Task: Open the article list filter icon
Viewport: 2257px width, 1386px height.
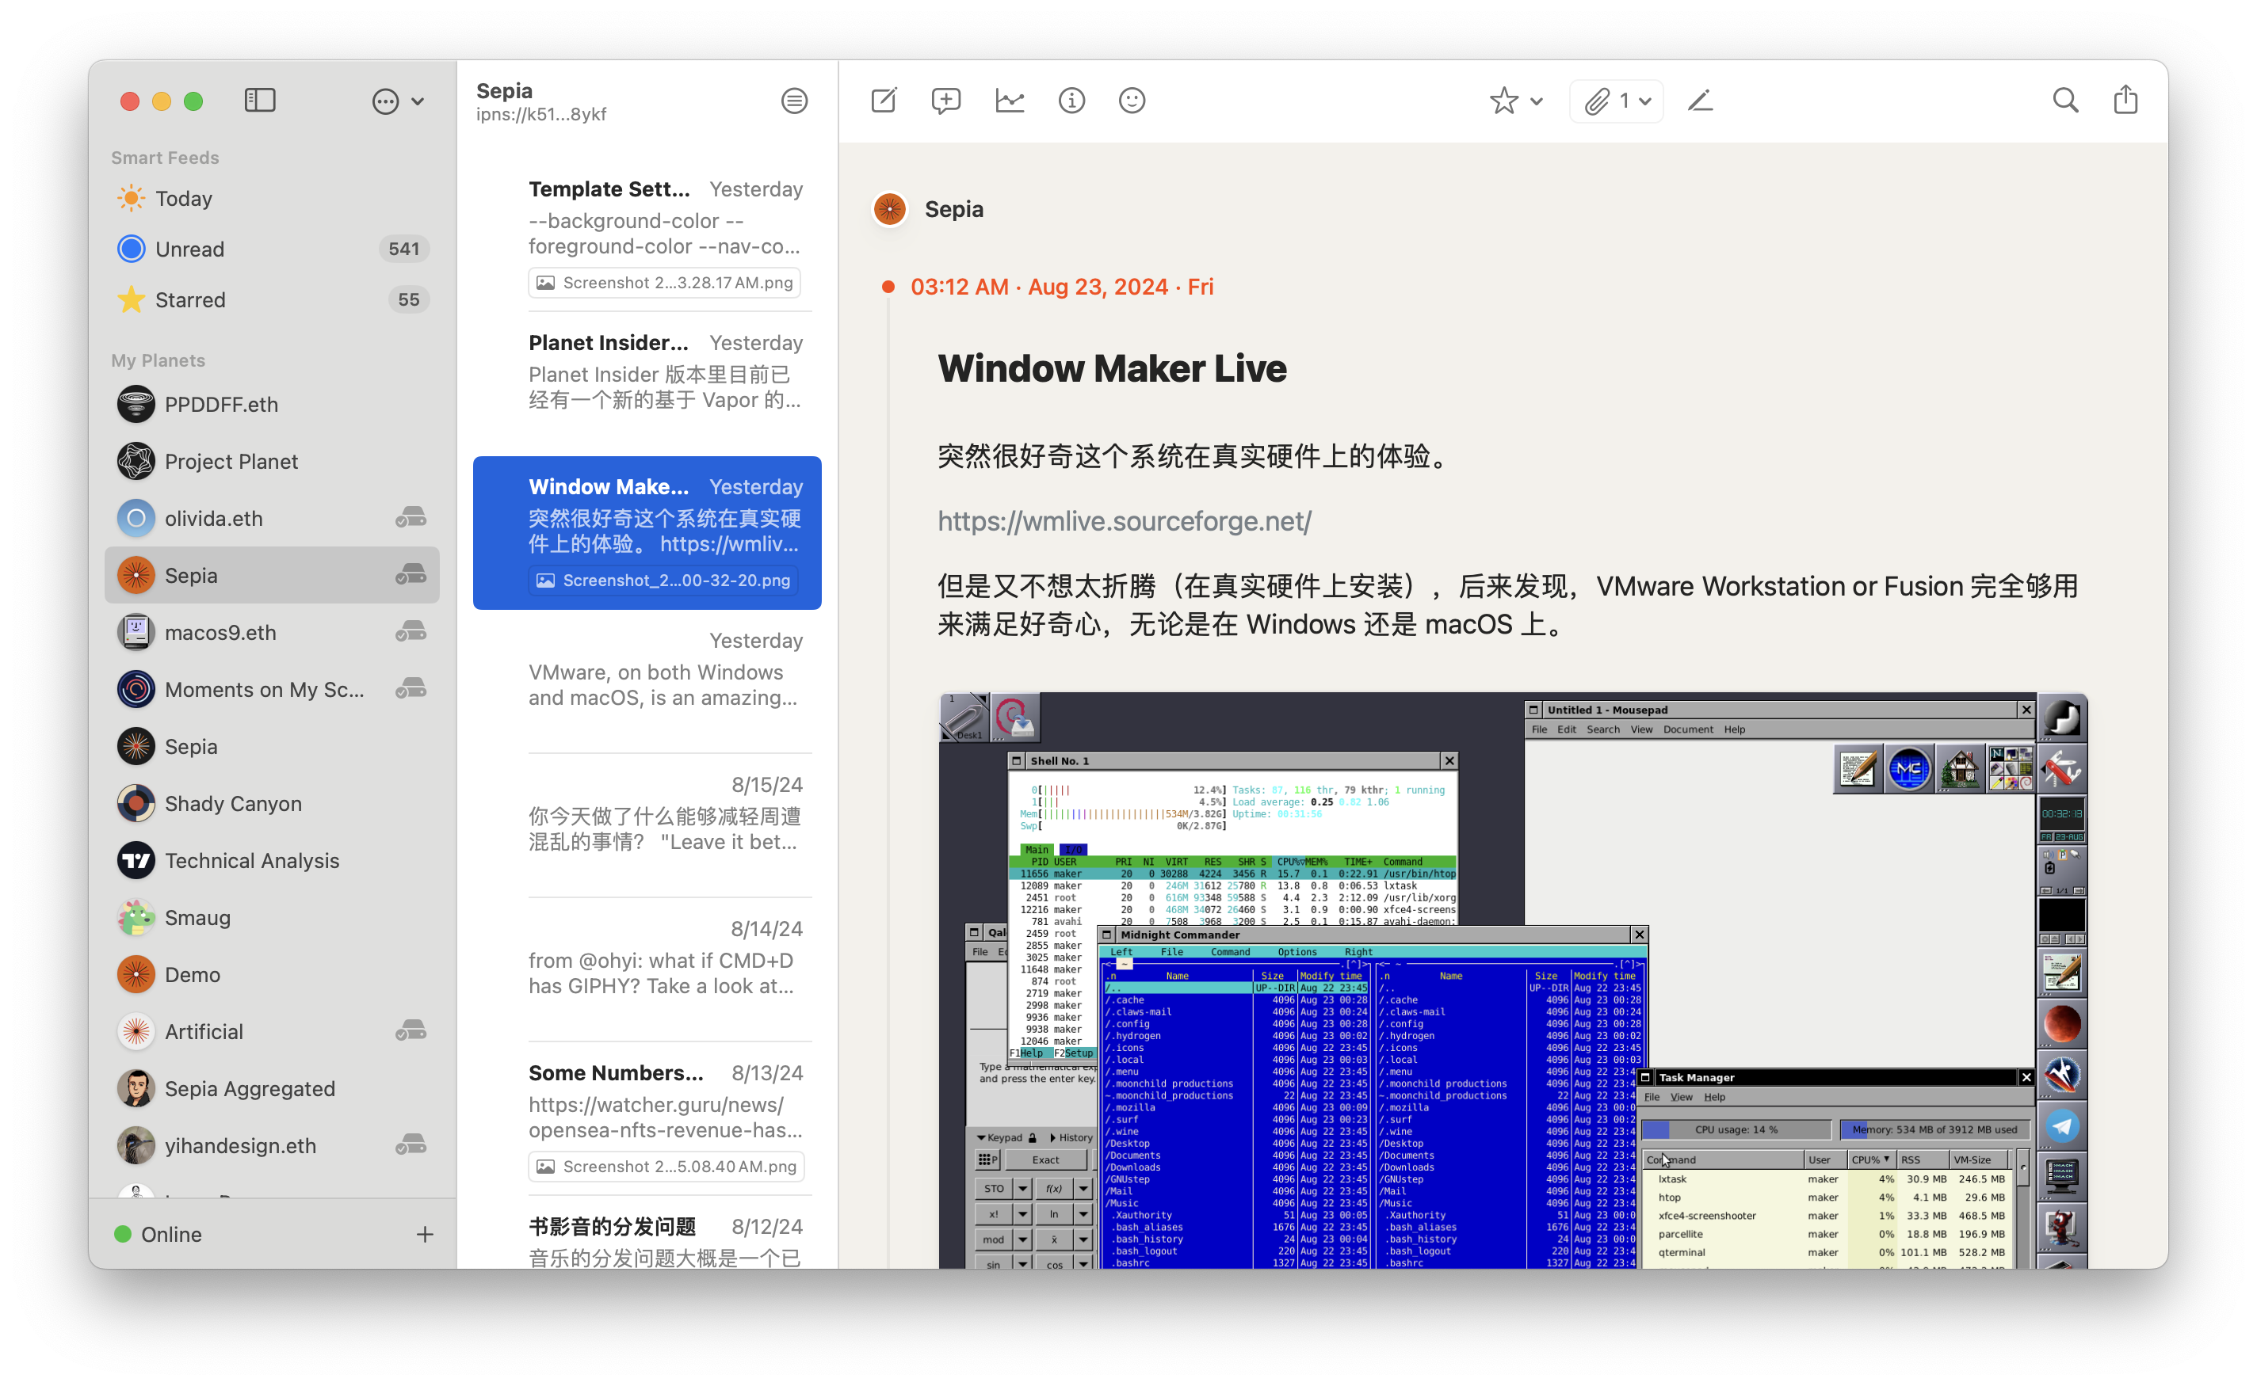Action: coord(794,100)
